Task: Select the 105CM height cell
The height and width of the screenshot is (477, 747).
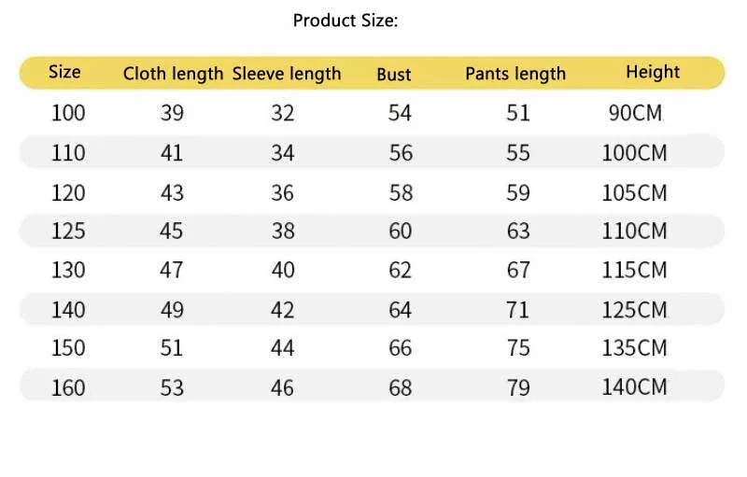Action: pos(635,193)
